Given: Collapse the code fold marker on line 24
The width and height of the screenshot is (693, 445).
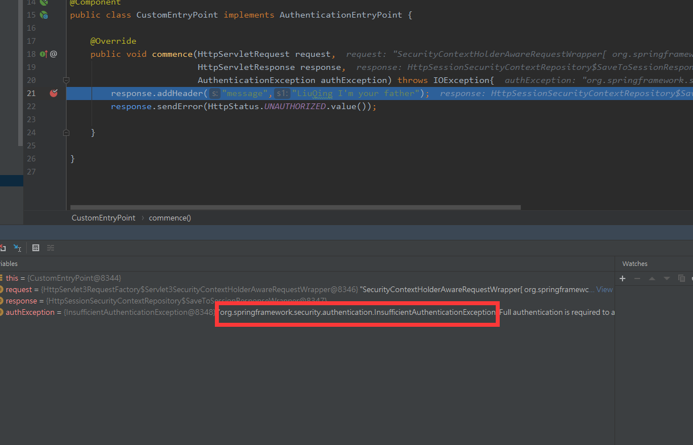Looking at the screenshot, I should [x=66, y=132].
